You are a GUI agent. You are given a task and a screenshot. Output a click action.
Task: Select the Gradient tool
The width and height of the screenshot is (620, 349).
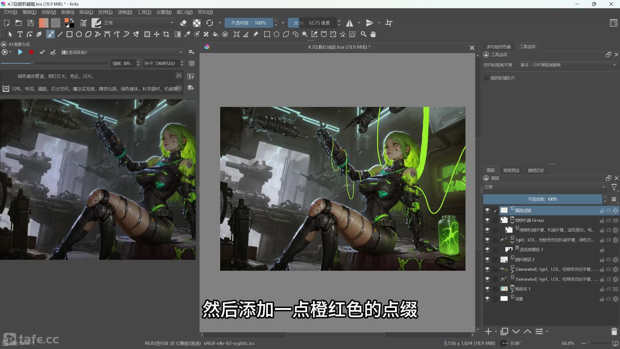[x=178, y=34]
